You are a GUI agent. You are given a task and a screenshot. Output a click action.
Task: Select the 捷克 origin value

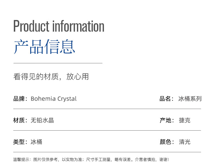[x=185, y=120]
